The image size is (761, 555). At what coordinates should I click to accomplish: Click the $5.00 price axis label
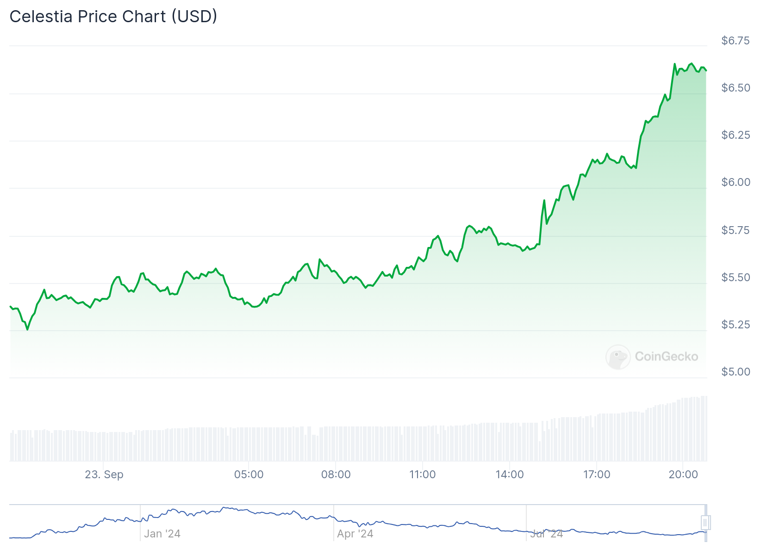[x=736, y=372]
